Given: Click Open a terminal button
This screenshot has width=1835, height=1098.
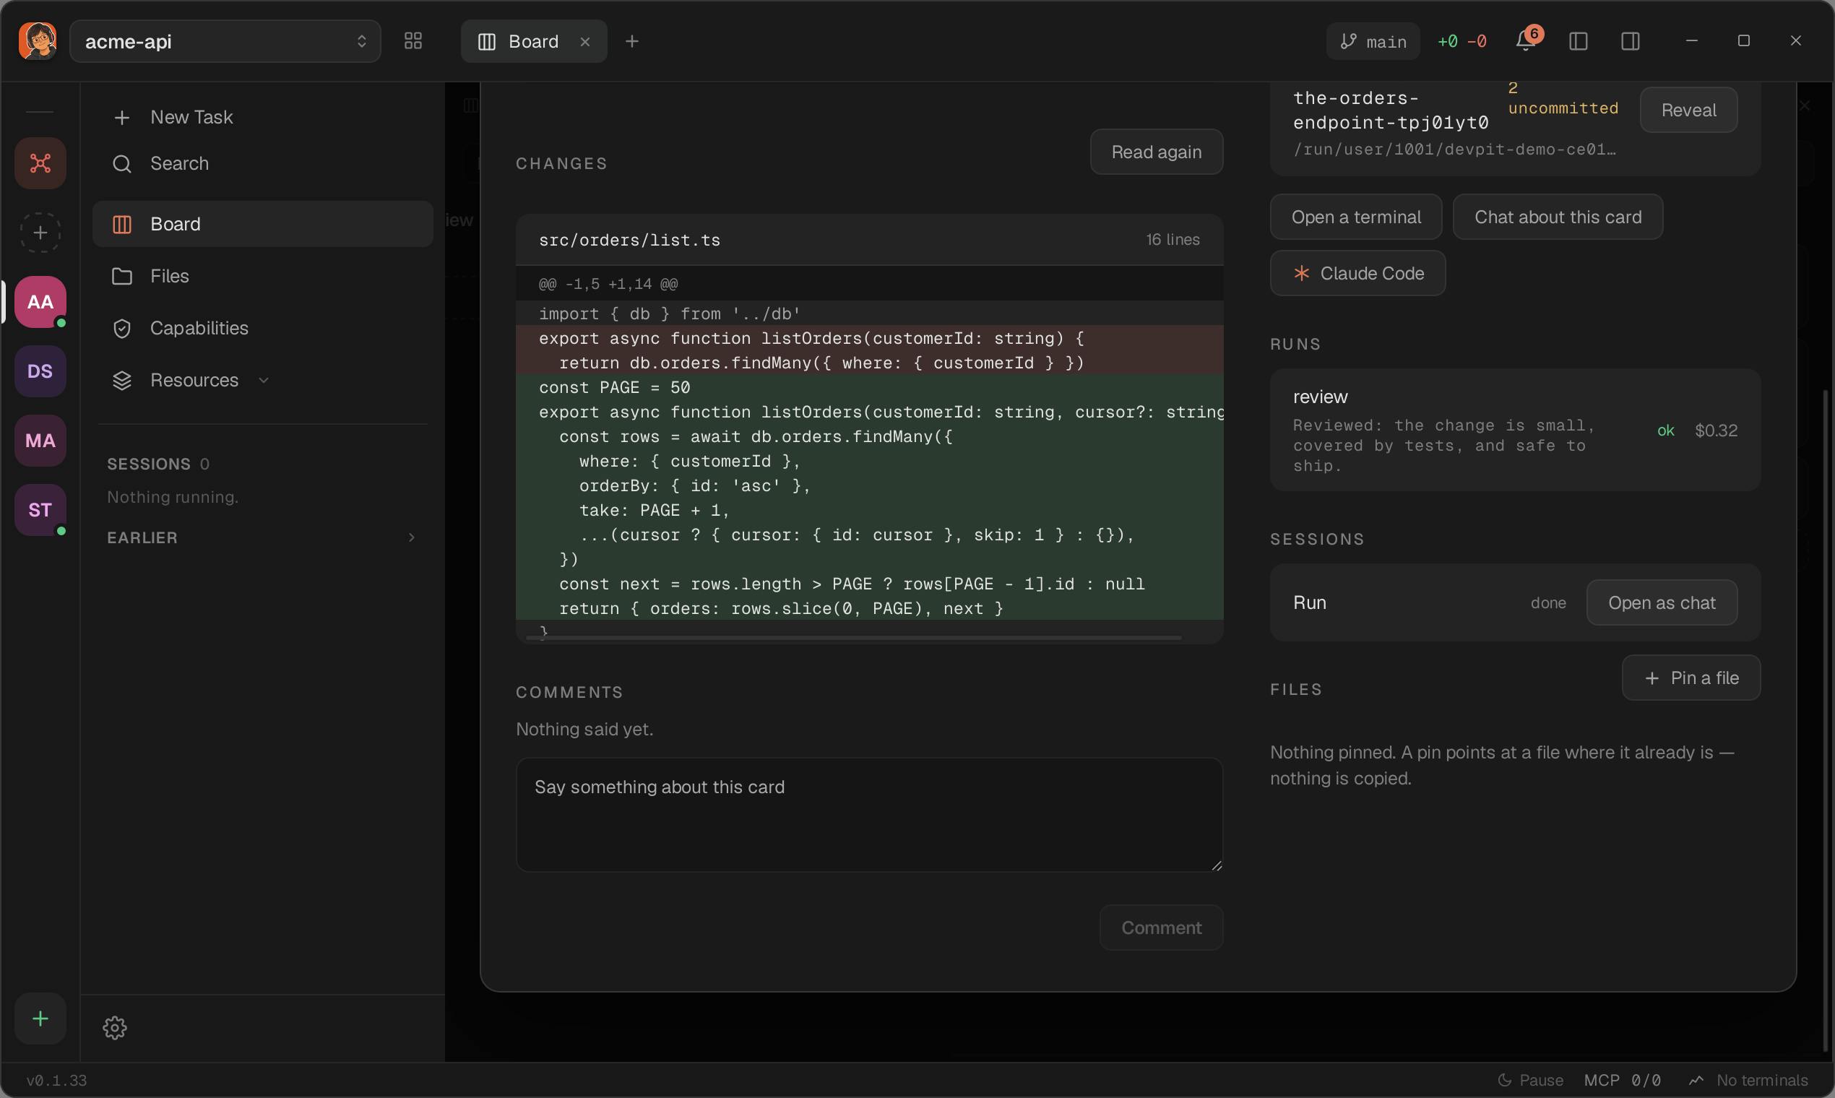Looking at the screenshot, I should (1355, 217).
